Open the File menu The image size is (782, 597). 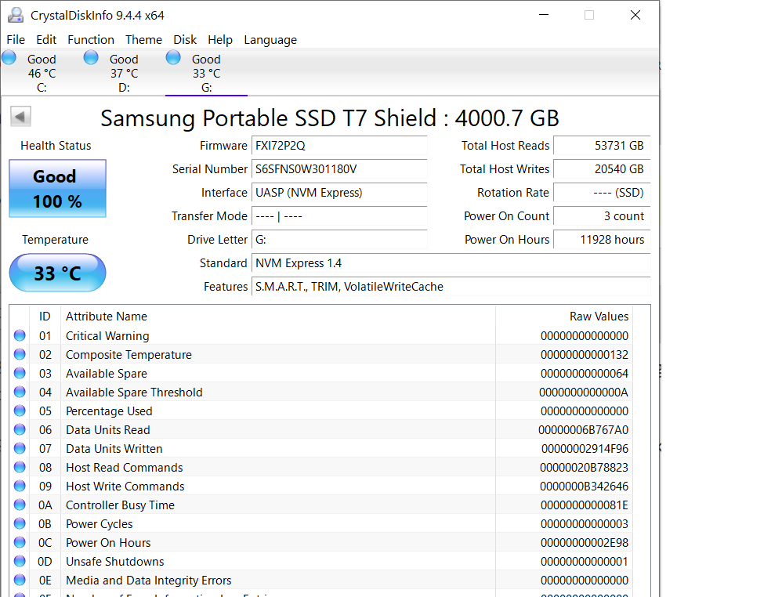pyautogui.click(x=16, y=40)
